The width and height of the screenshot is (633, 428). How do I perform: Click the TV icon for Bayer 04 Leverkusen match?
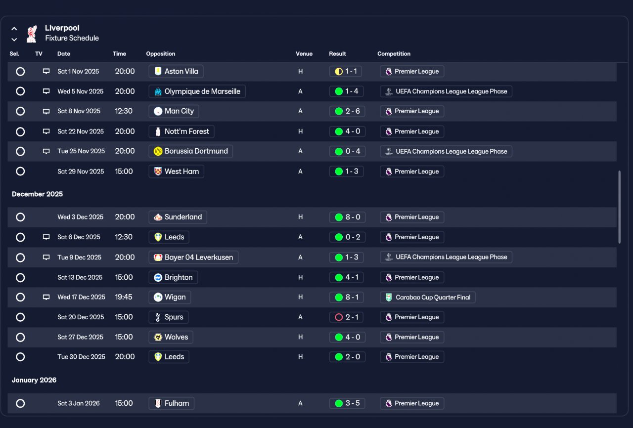click(x=46, y=257)
